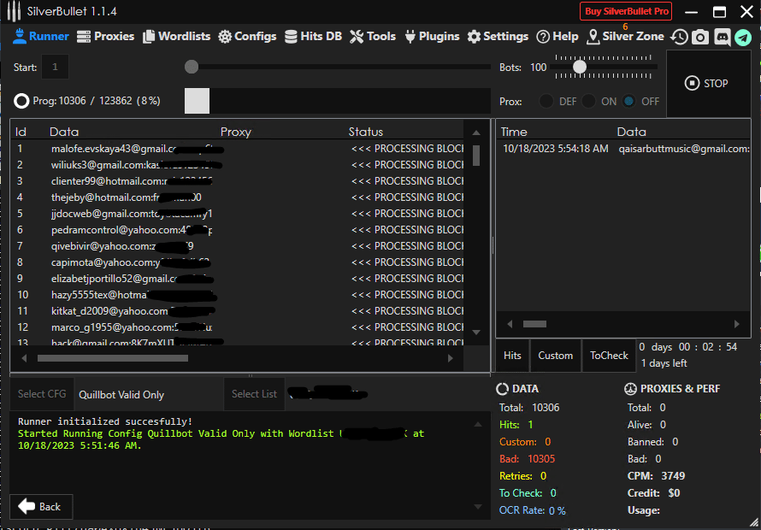The width and height of the screenshot is (761, 530).
Task: Click left arrow of data list scrollbar
Action: click(25, 358)
